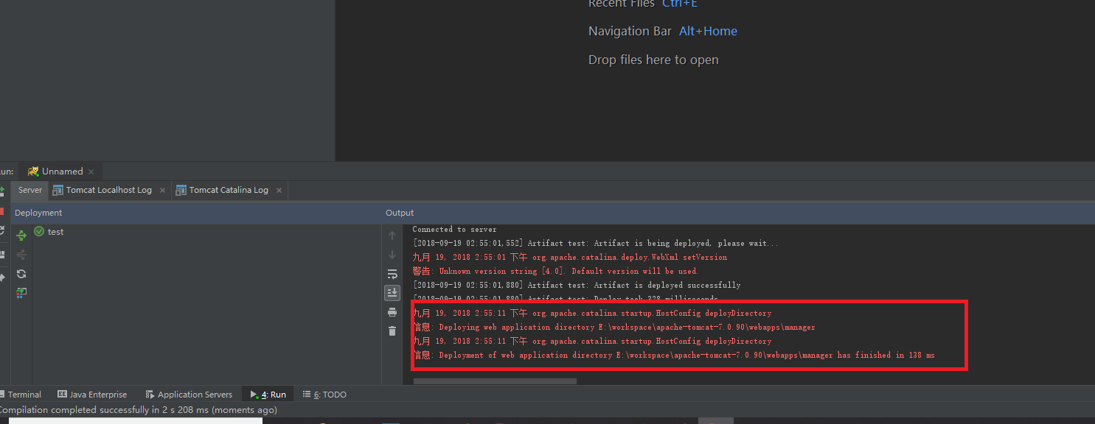
Task: Open the Terminal tool window
Action: 22,395
